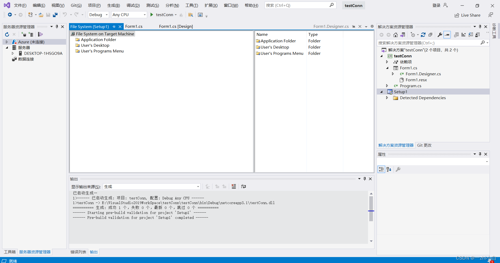The width and height of the screenshot is (500, 263).
Task: Switch Properties panel to Categorized view
Action: point(382,169)
